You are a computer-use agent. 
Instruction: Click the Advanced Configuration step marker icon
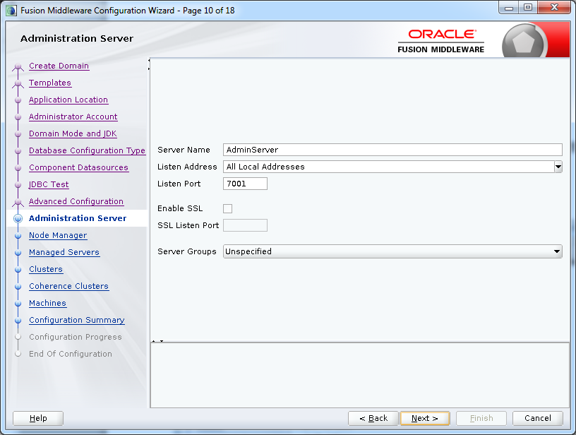pyautogui.click(x=18, y=202)
